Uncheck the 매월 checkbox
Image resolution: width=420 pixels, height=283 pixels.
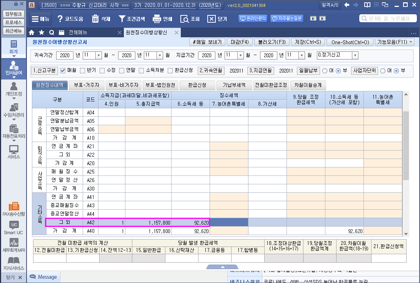tap(63, 71)
